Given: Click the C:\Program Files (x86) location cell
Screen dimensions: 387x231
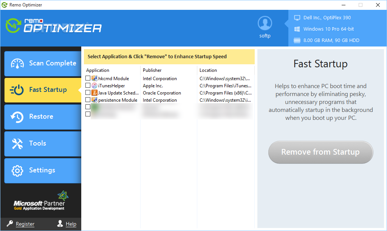Looking at the screenshot, I should coord(226,93).
